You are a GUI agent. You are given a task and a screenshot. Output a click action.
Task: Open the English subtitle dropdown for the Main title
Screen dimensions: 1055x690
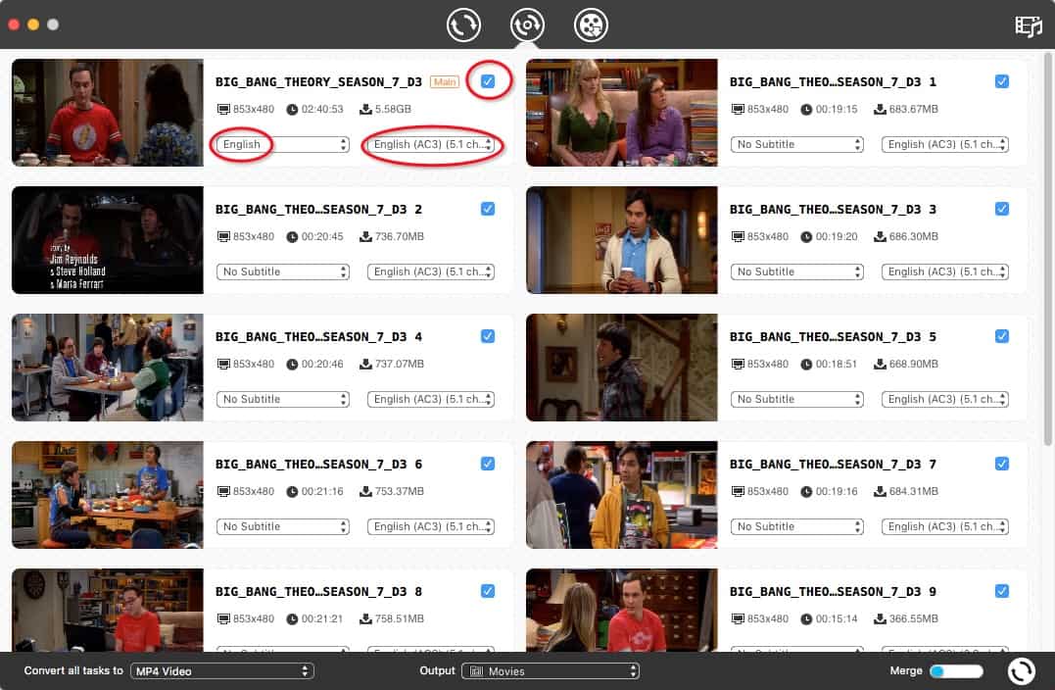(x=282, y=144)
